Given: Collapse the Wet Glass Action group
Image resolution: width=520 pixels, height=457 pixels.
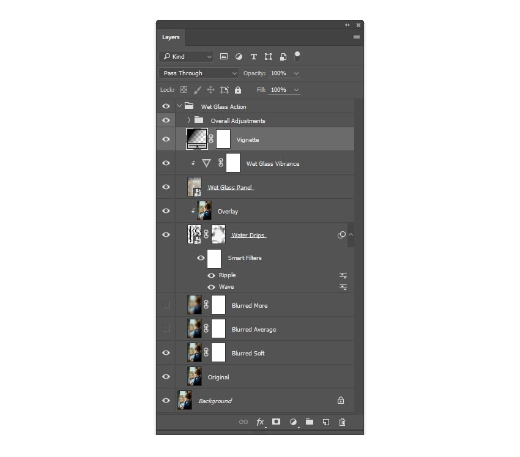Looking at the screenshot, I should [x=180, y=106].
